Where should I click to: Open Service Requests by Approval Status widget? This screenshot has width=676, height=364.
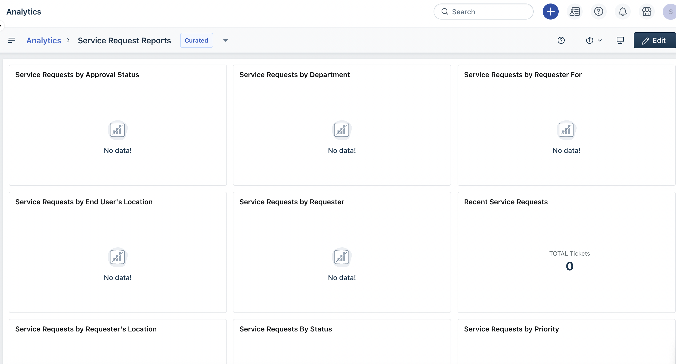[77, 75]
